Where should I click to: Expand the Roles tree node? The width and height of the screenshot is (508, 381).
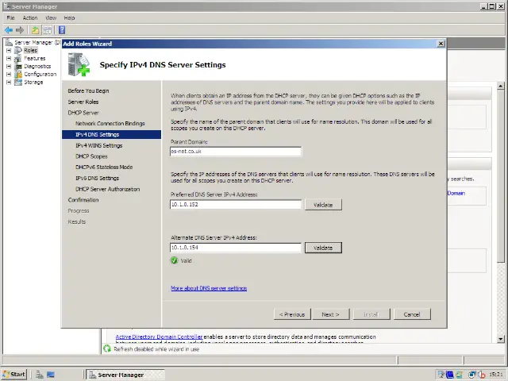pyautogui.click(x=9, y=51)
